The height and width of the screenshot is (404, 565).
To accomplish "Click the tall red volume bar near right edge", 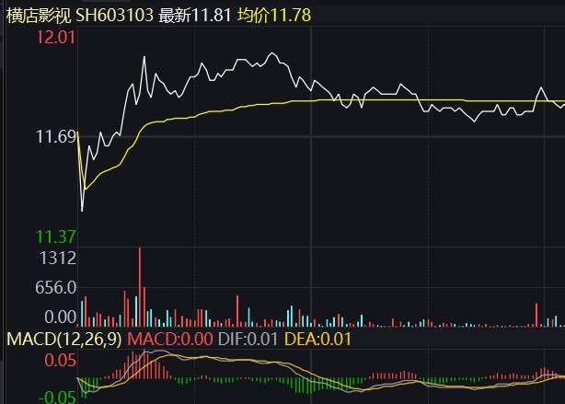I will (536, 315).
